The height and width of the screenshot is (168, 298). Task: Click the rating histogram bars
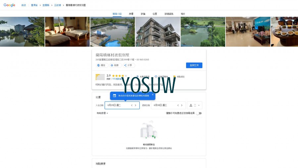coord(100,77)
